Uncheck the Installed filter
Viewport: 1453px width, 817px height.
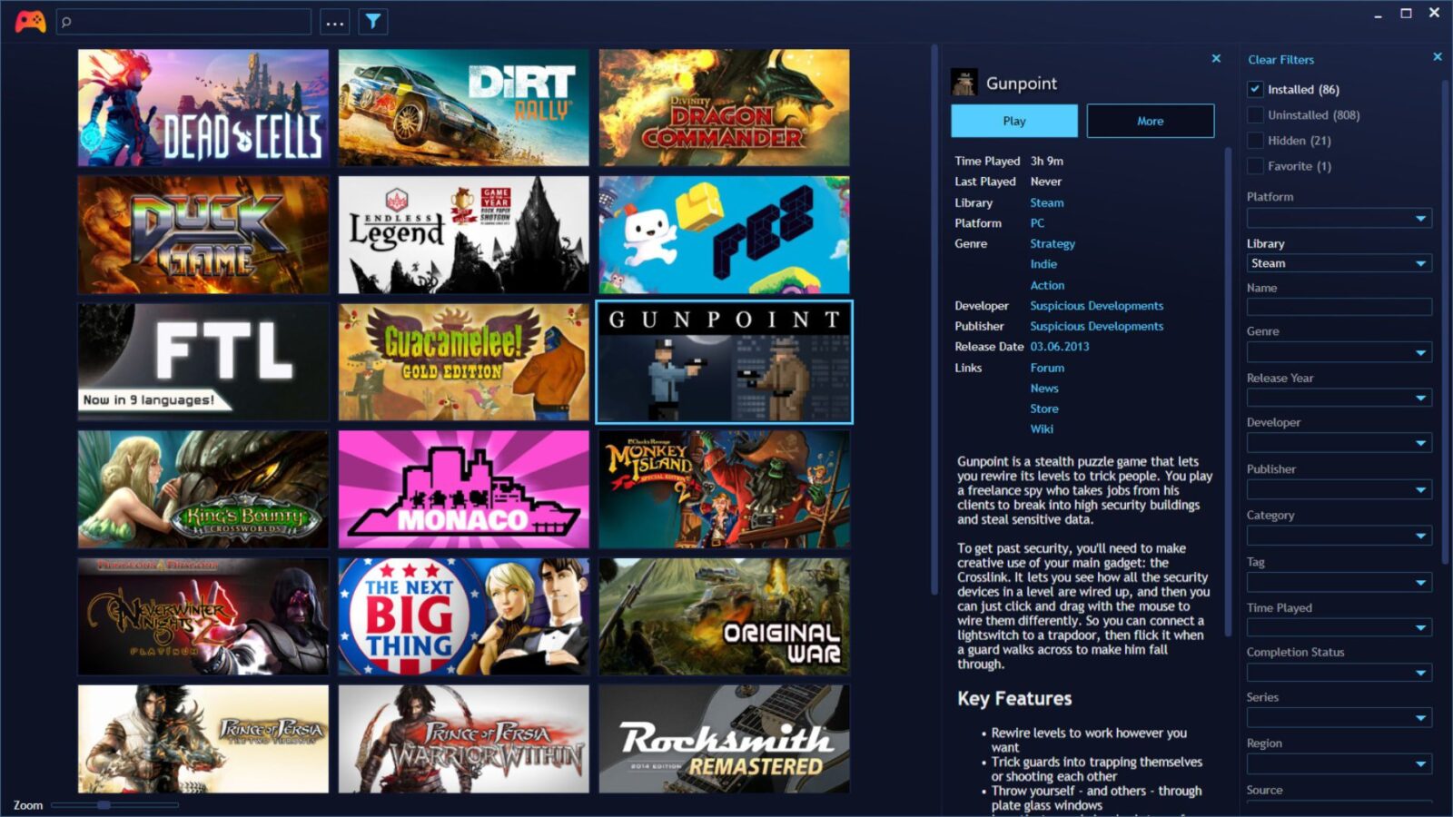point(1255,89)
